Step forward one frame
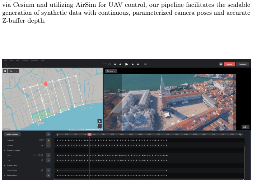Image resolution: width=253 pixels, height=182 pixels. [133, 64]
